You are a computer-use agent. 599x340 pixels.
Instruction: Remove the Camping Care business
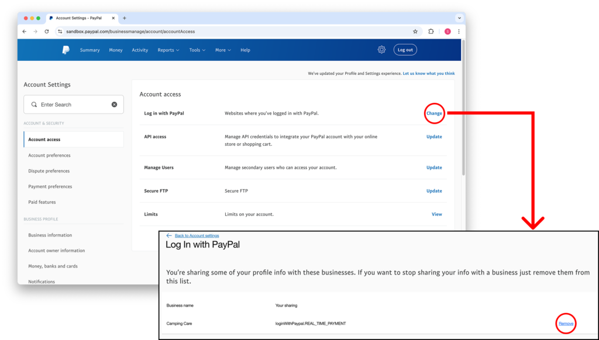tap(566, 324)
